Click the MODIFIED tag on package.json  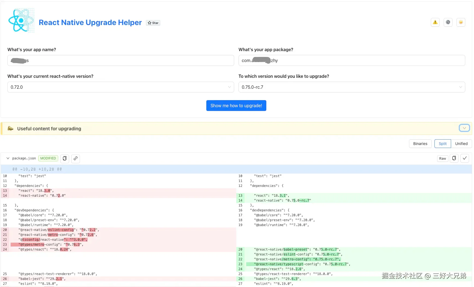tap(48, 158)
